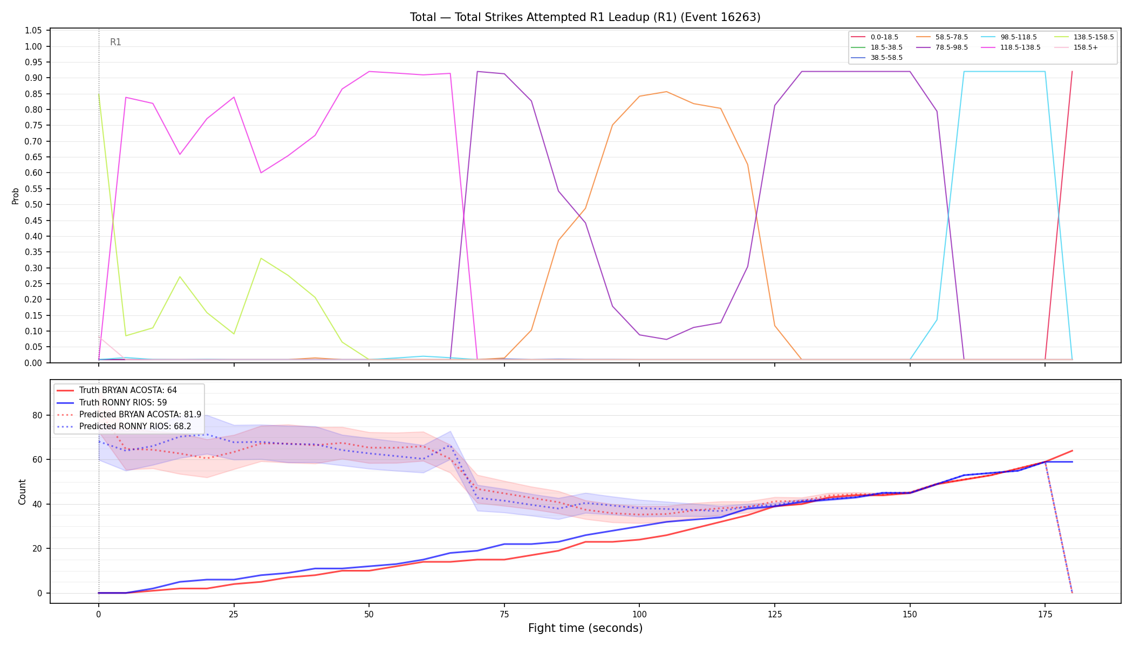
Task: Click the Count y-axis label
Action: click(x=22, y=492)
